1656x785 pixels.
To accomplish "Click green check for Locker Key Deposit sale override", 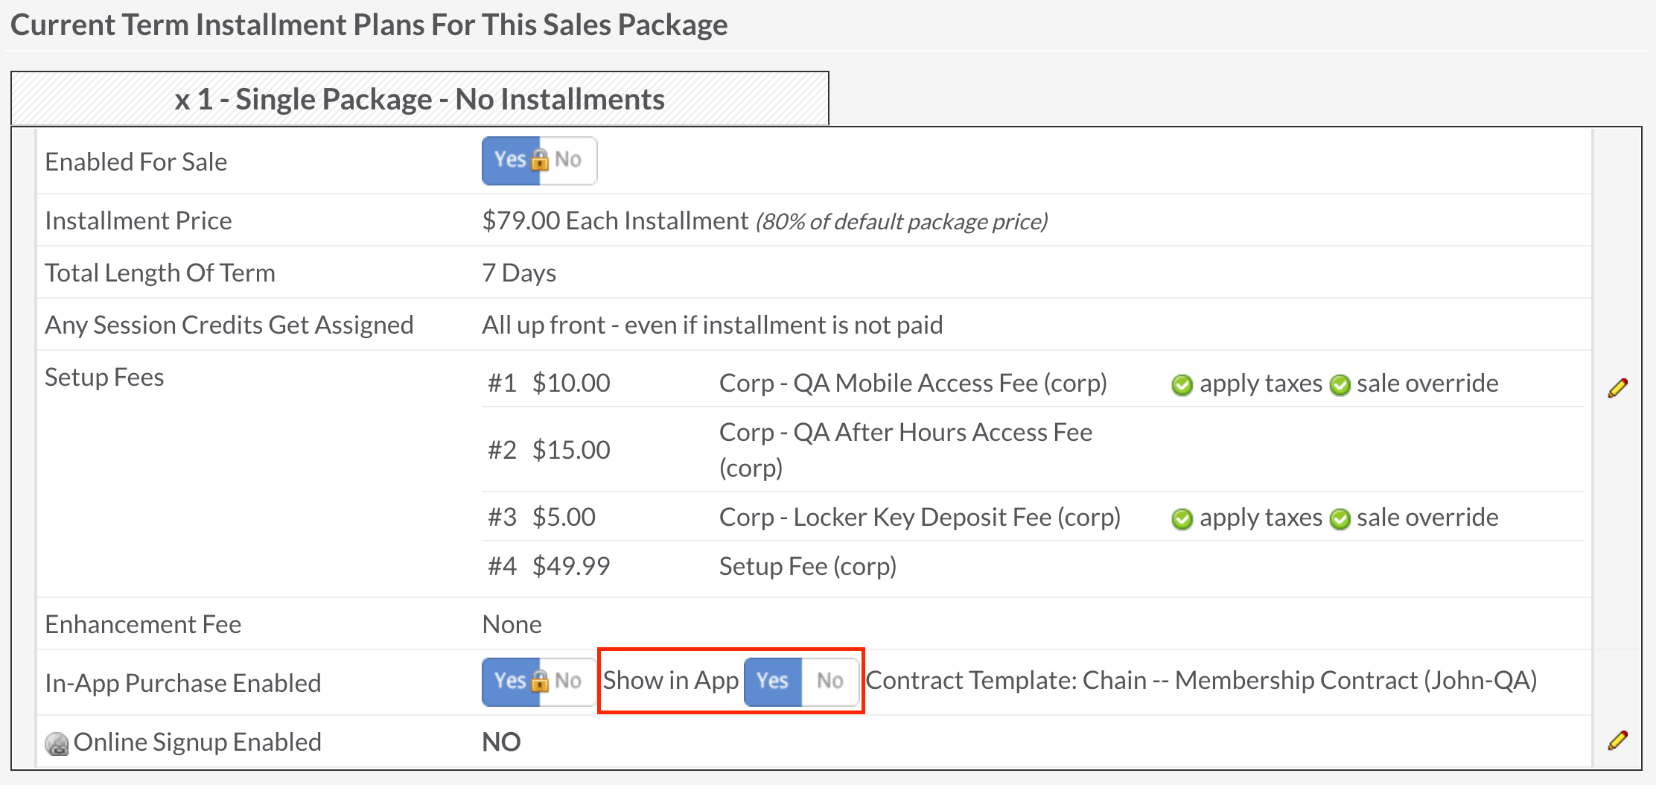I will 1340,519.
